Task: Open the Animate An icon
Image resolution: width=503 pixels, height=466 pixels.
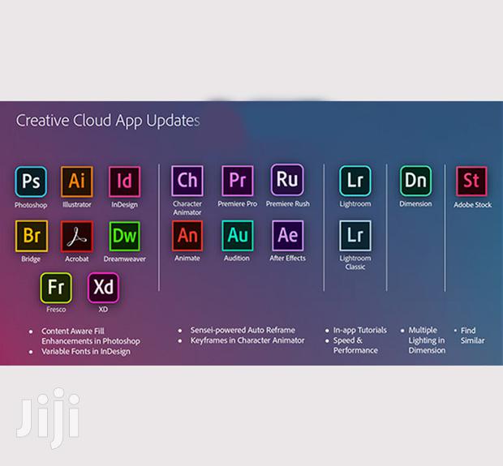Action: tap(187, 236)
